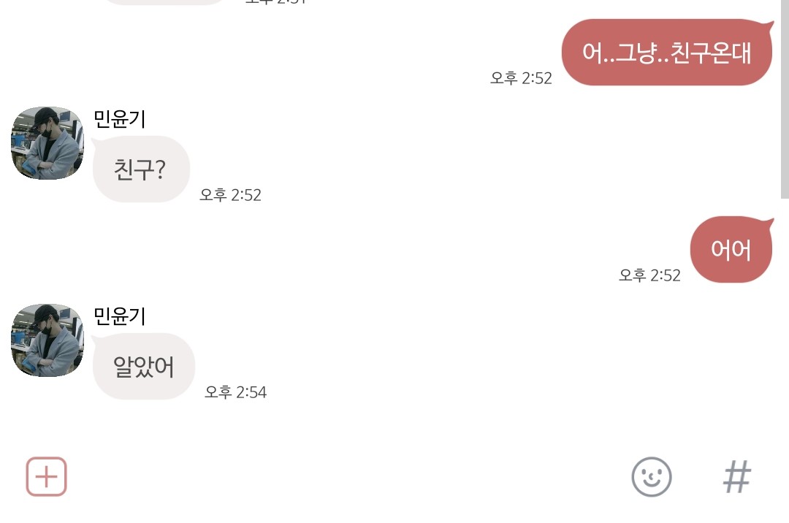Click the timestamp beside the 어어 bubble
789x523 pixels.
(649, 275)
